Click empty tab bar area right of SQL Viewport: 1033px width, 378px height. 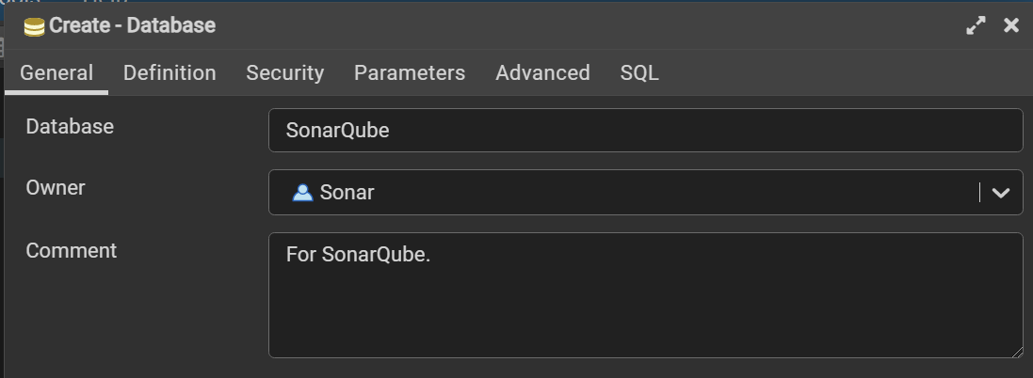[829, 73]
